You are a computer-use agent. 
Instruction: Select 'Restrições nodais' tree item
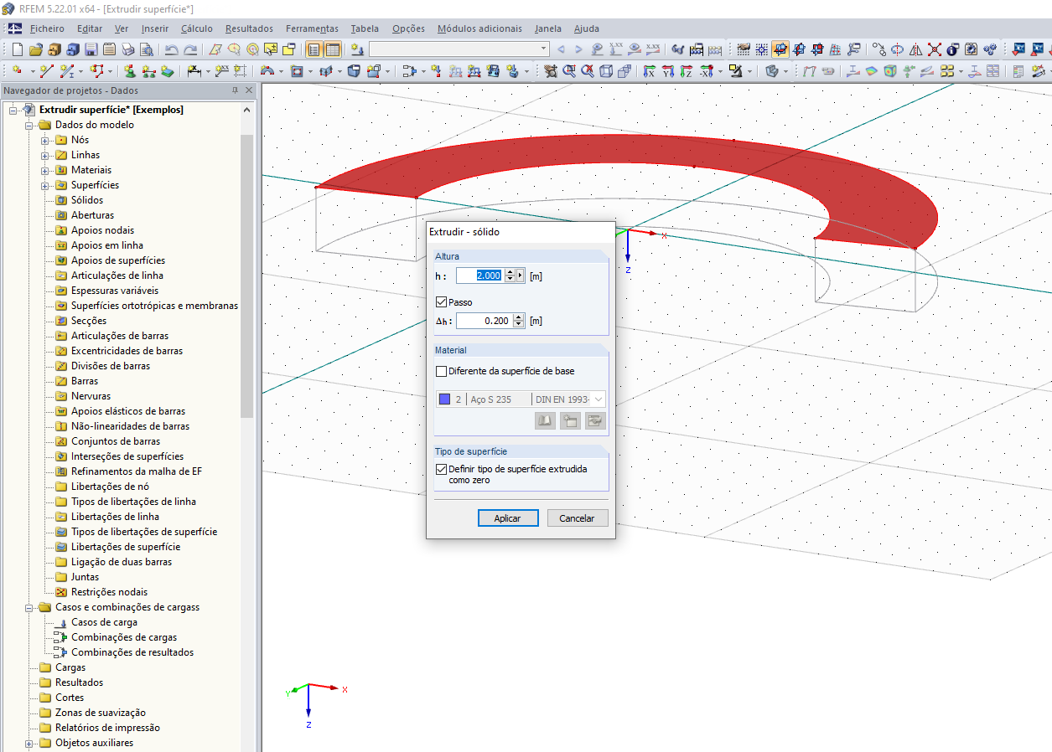109,592
